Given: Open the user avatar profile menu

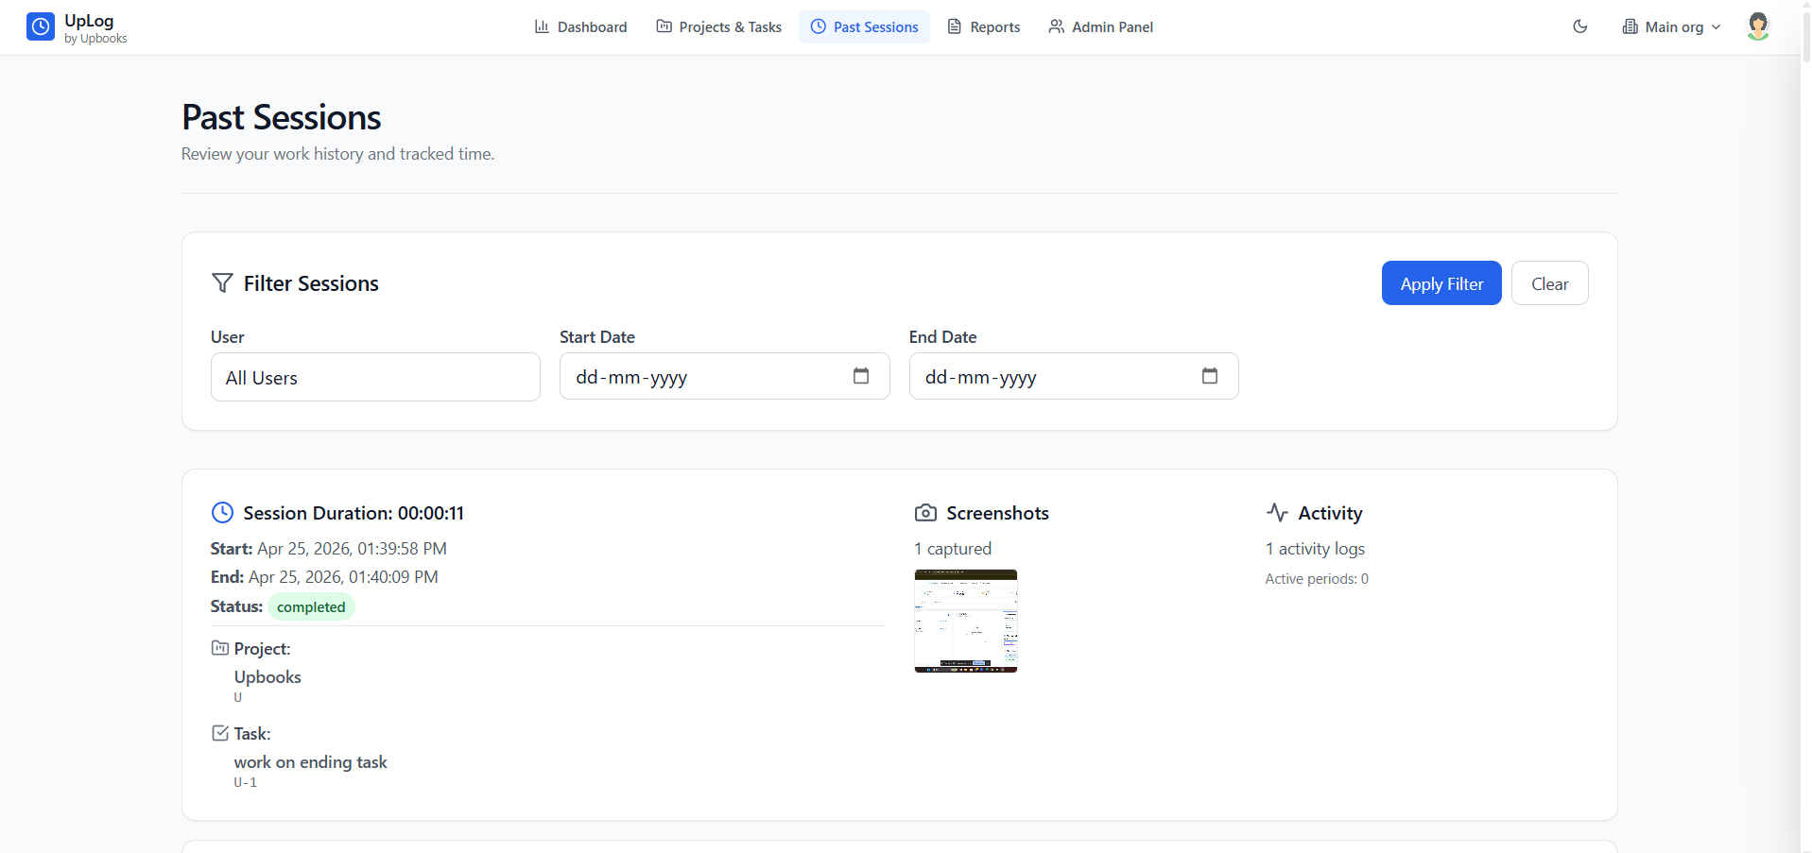Looking at the screenshot, I should click(x=1757, y=26).
